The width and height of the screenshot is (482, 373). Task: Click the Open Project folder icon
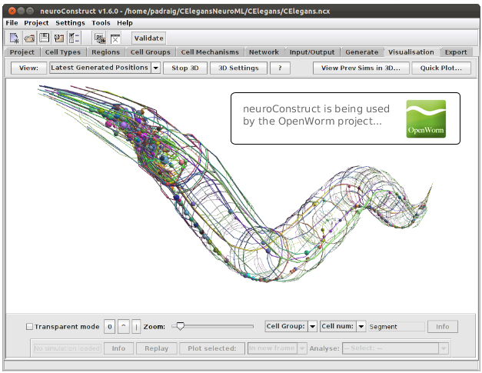click(x=29, y=38)
